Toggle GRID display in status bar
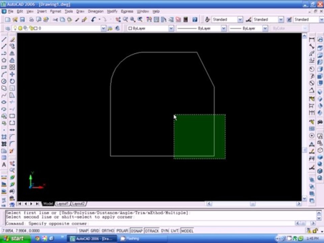 coord(95,231)
